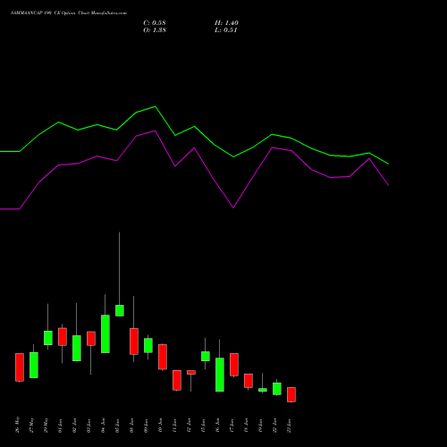Click the '15 Jun' date label
The image size is (447, 447).
pos(203,426)
